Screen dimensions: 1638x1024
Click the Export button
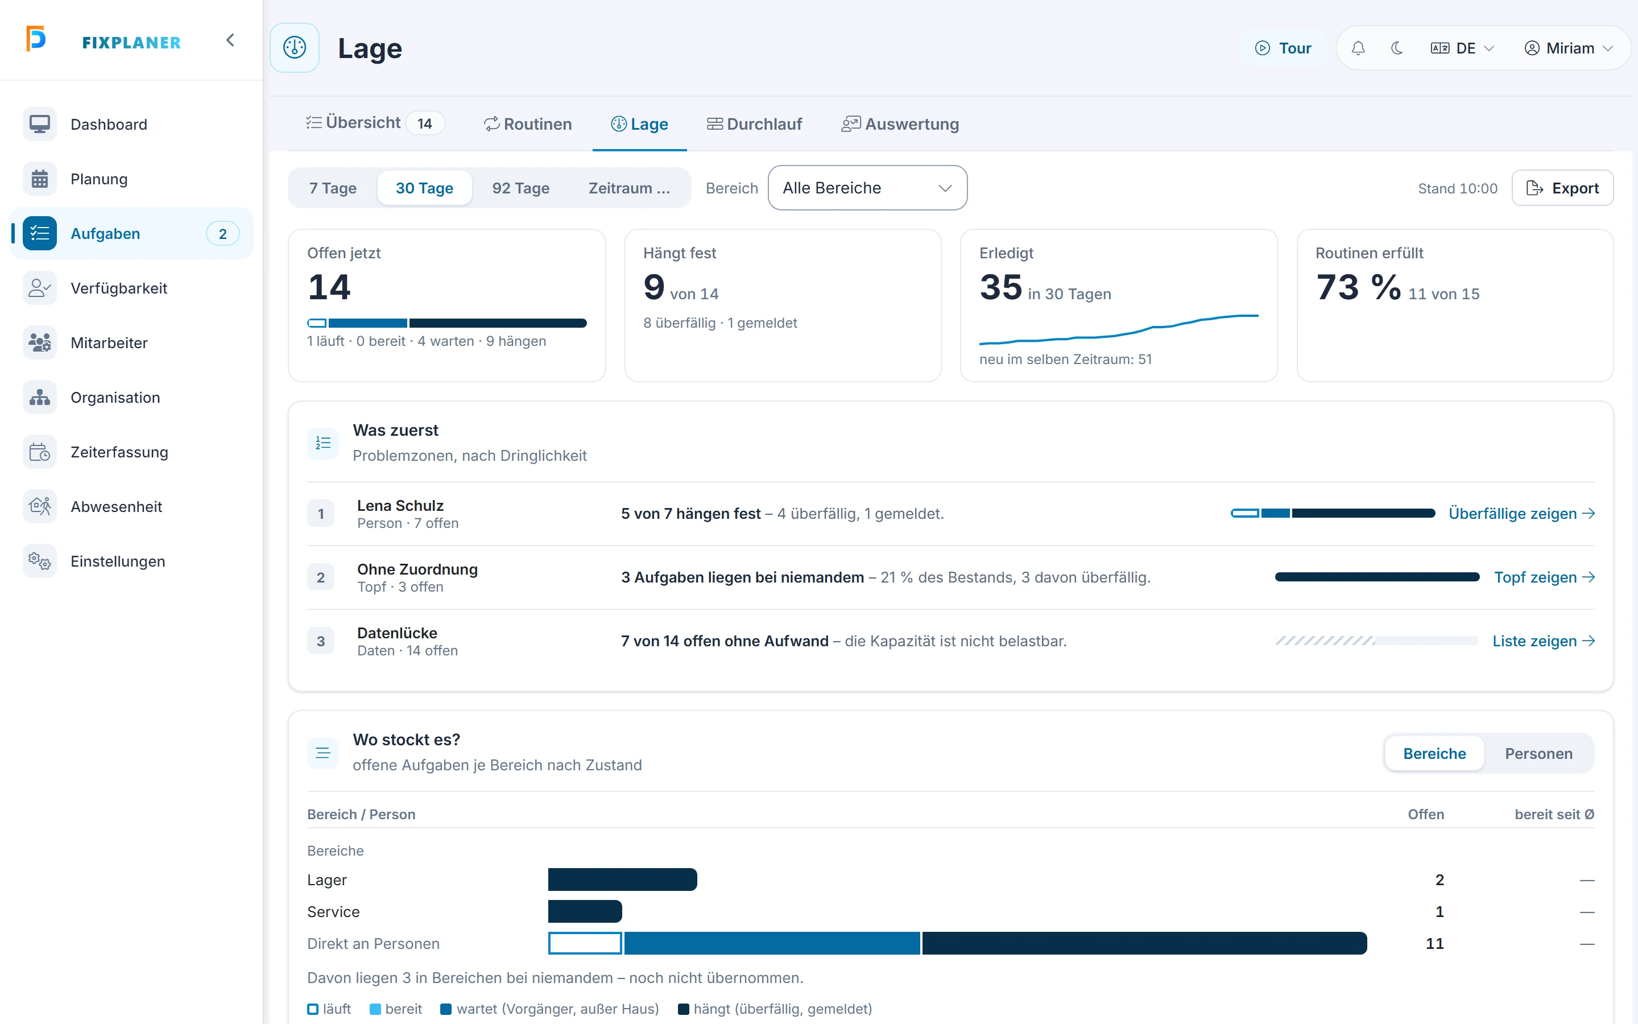(x=1562, y=188)
